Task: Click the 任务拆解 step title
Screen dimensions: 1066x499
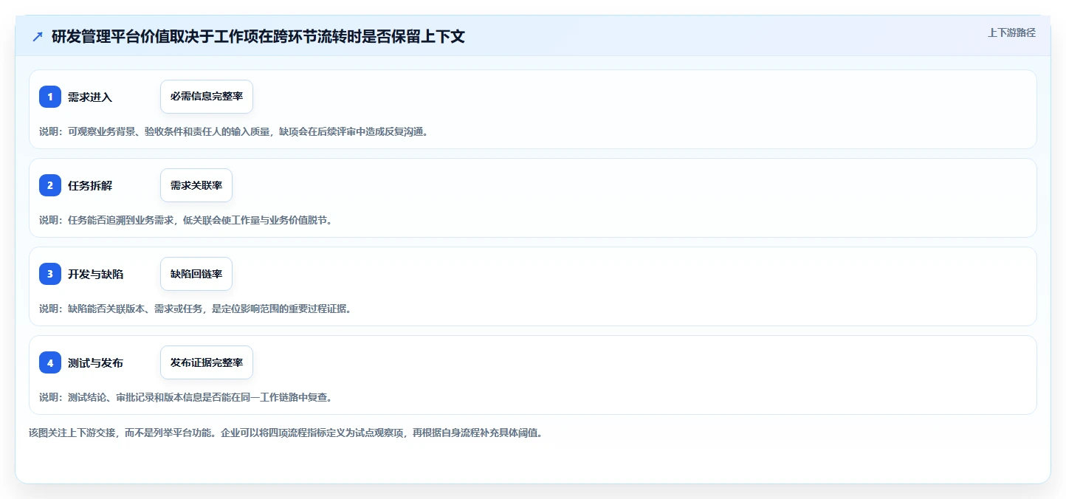Action: 90,185
